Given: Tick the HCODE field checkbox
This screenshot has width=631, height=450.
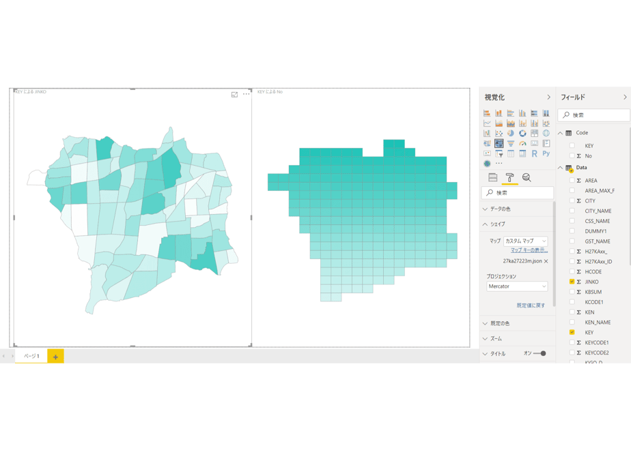Looking at the screenshot, I should point(572,271).
